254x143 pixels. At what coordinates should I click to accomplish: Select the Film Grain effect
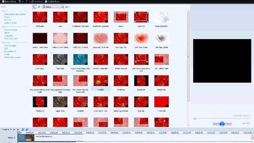[x=40, y=60]
